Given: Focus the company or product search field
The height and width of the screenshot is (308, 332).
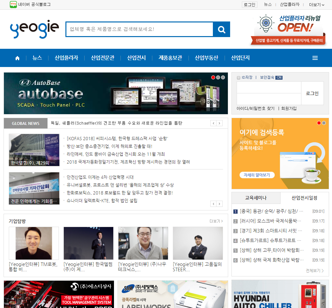Looking at the screenshot, I should coord(140,29).
